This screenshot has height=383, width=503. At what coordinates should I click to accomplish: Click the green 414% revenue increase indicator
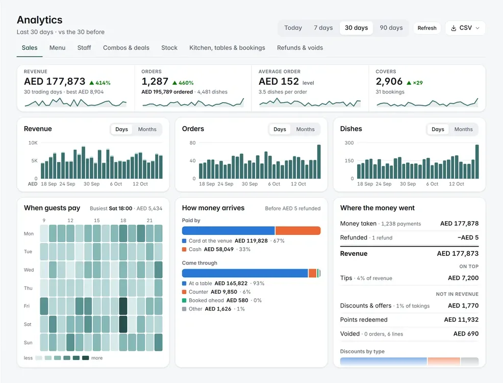(100, 83)
